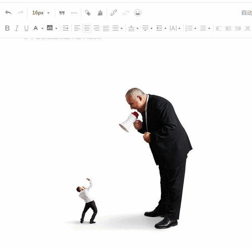Expand the text background color options
The height and width of the screenshot is (249, 252).
point(56,28)
